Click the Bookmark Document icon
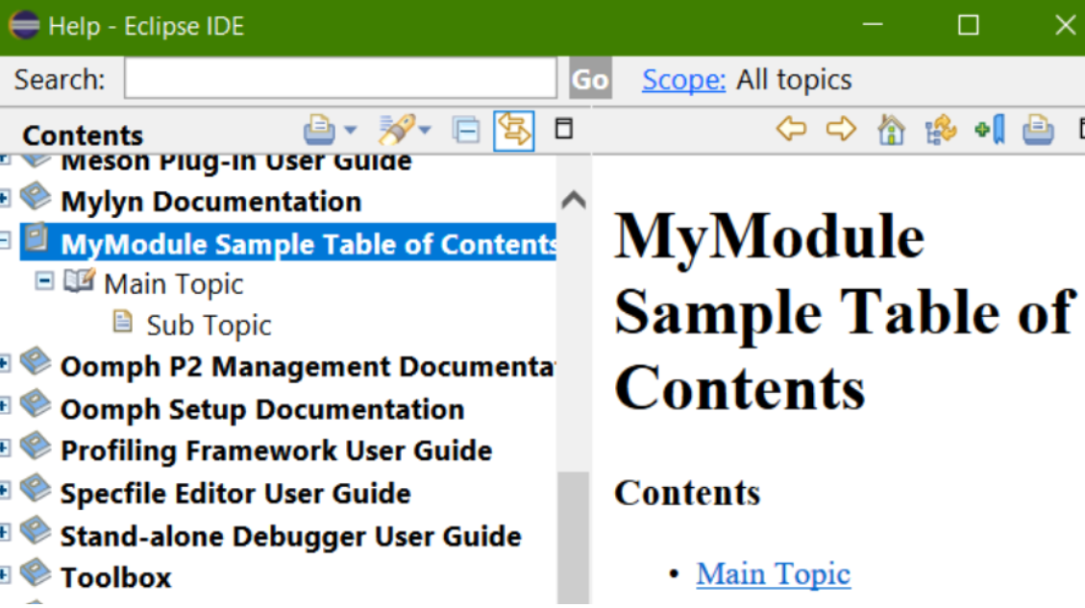The width and height of the screenshot is (1085, 608). 990,130
